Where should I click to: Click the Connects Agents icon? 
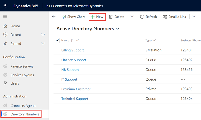tap(5, 105)
